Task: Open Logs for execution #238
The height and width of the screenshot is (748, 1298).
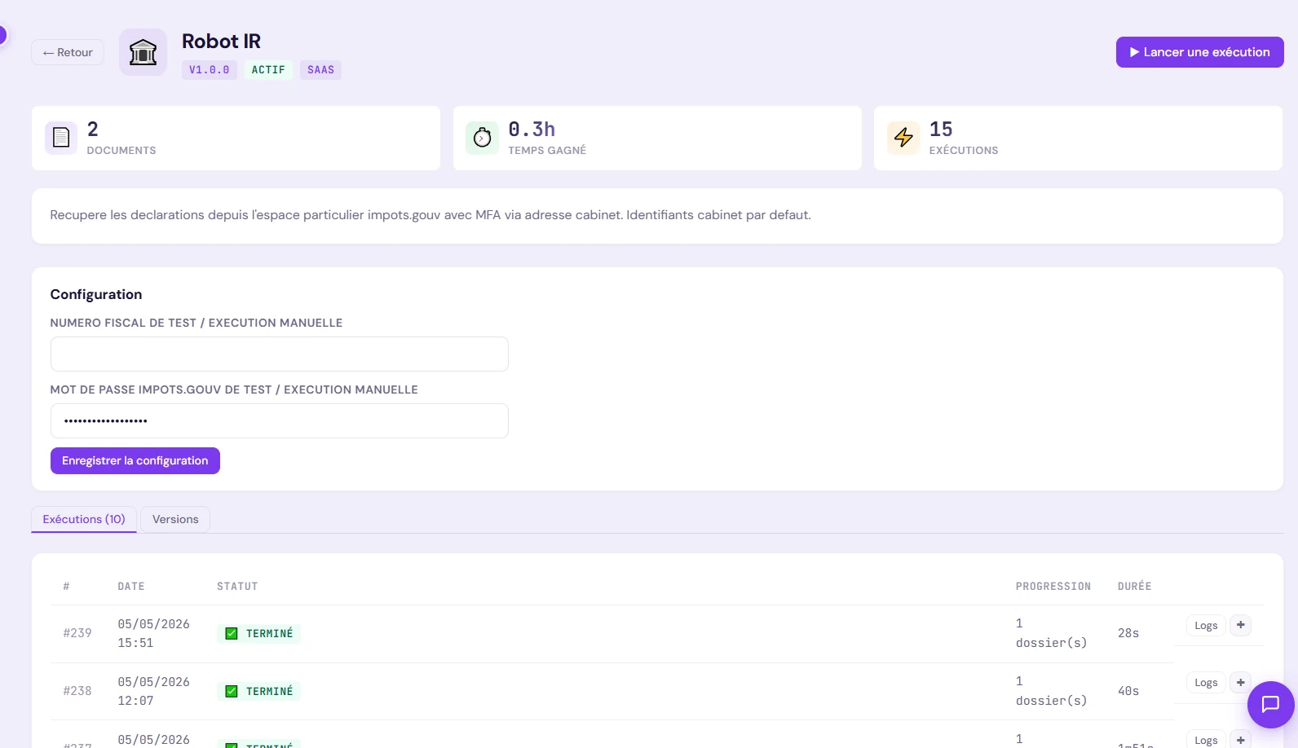Action: [1206, 682]
